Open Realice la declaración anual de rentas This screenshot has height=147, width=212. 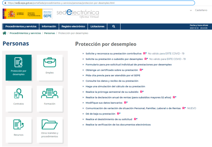[x=128, y=98]
